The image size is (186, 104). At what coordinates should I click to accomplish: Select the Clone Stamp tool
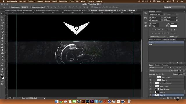2,38
